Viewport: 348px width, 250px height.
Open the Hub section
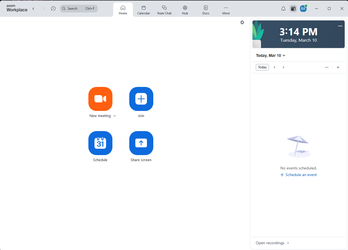pos(185,9)
